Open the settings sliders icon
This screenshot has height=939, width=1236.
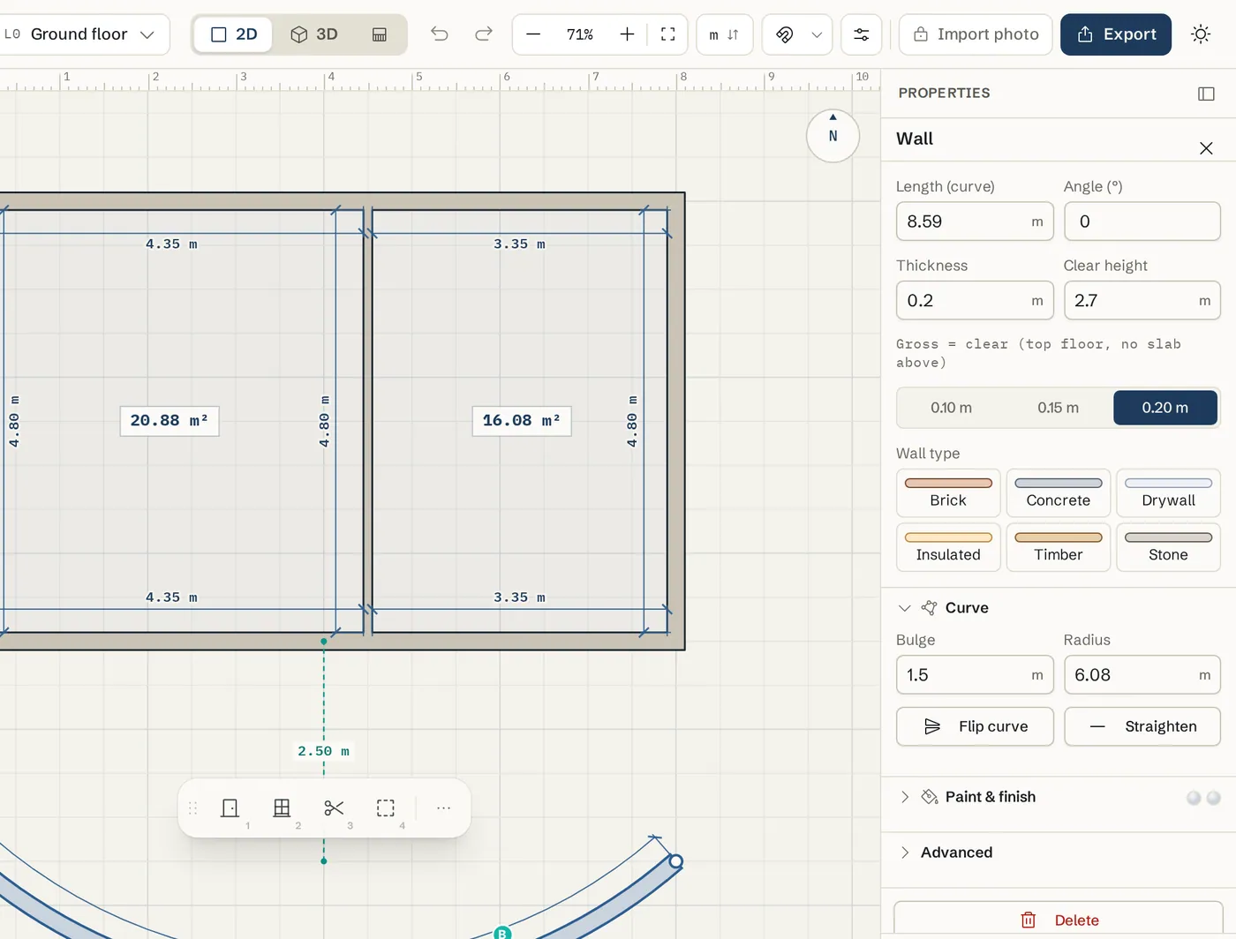point(861,34)
